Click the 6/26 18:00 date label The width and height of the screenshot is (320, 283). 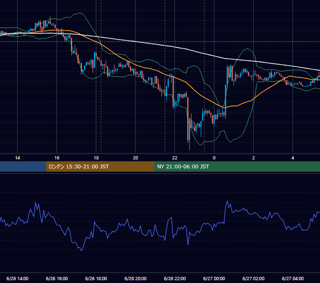pos(96,278)
